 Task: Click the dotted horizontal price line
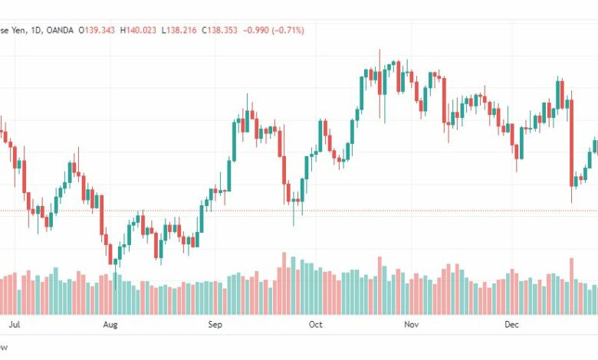click(x=299, y=211)
